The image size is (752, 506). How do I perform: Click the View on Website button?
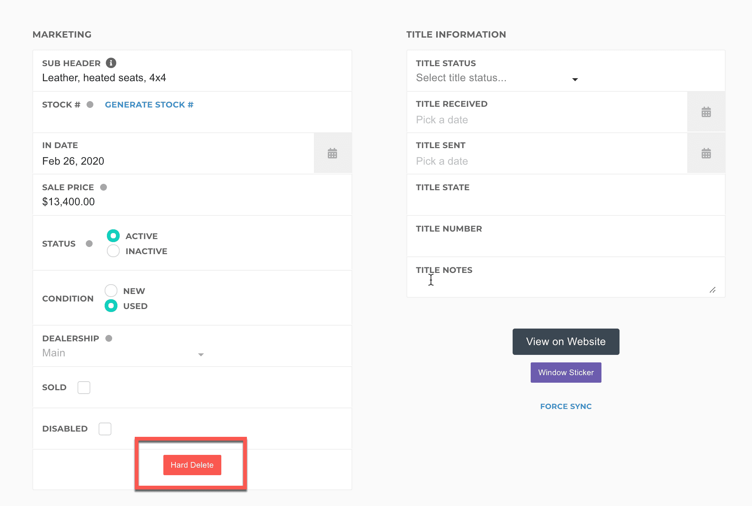point(566,341)
